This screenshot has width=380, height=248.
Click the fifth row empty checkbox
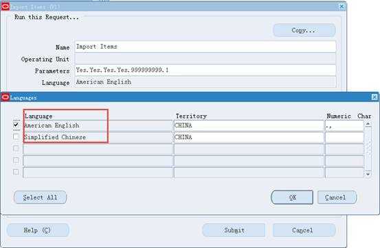click(16, 172)
